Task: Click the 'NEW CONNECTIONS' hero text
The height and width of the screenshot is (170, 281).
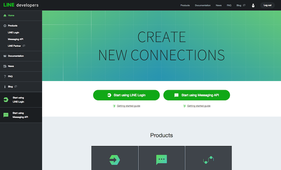Action: click(x=162, y=55)
